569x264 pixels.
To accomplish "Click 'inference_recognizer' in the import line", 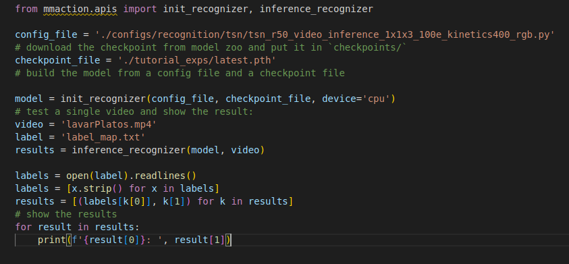I will point(317,9).
